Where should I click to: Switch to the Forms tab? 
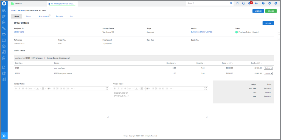coord(29,16)
